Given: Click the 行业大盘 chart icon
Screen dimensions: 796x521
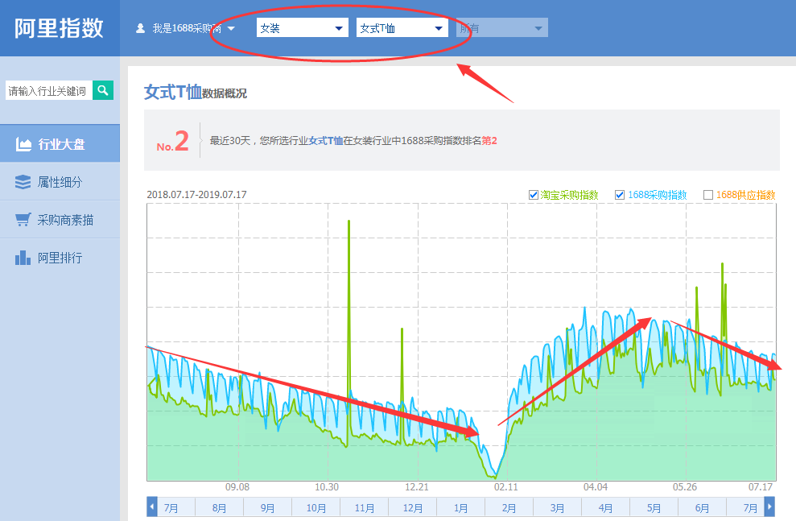Looking at the screenshot, I should point(23,144).
